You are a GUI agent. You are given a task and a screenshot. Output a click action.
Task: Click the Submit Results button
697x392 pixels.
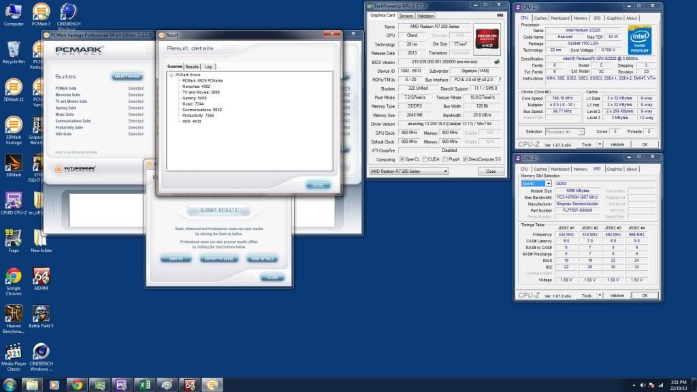click(218, 210)
